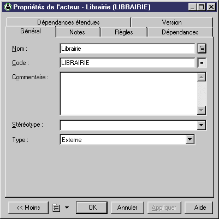This screenshot has height=219, width=219.
Task: Click the Annuler button
Action: coord(127,208)
